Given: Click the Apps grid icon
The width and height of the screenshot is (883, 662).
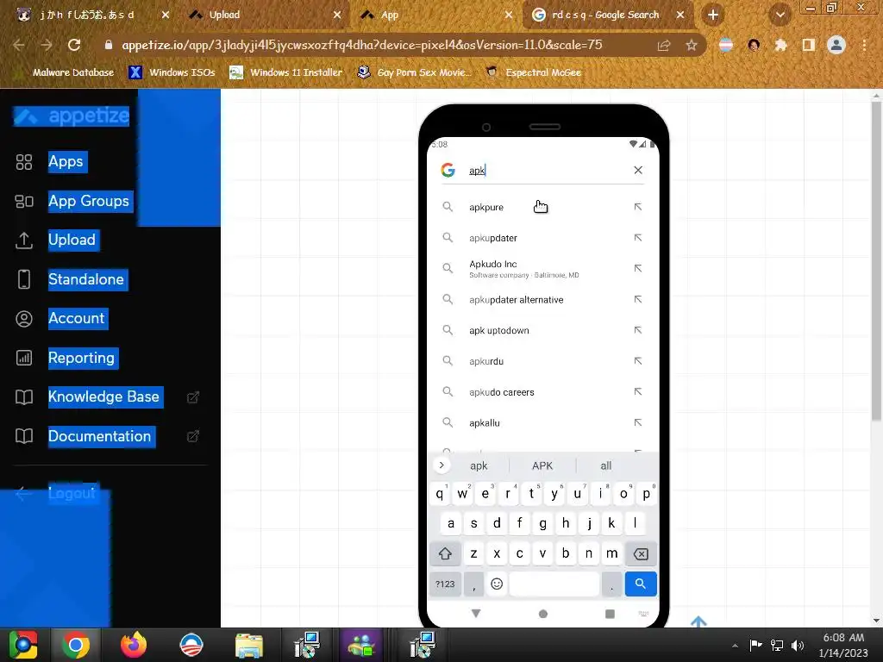Looking at the screenshot, I should (x=23, y=162).
